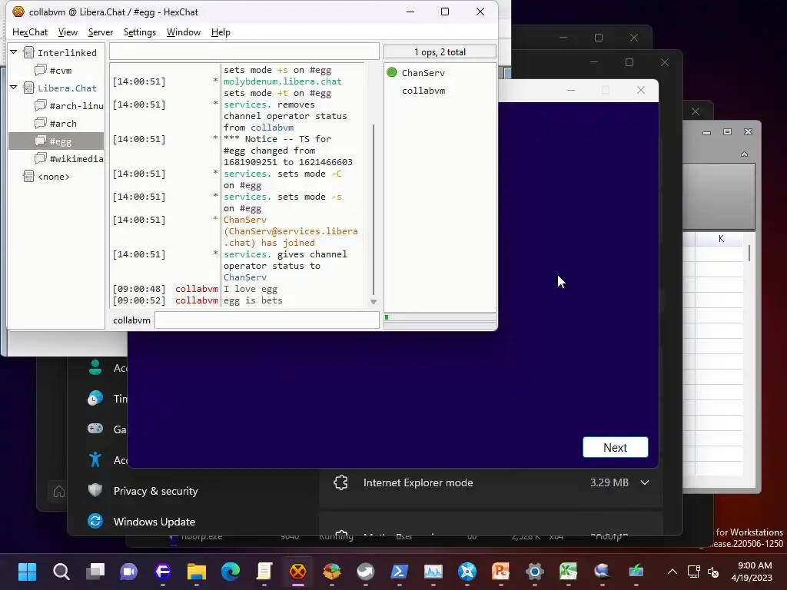Viewport: 787px width, 590px height.
Task: Expand the Internet Explorer mode entry
Action: pos(645,482)
